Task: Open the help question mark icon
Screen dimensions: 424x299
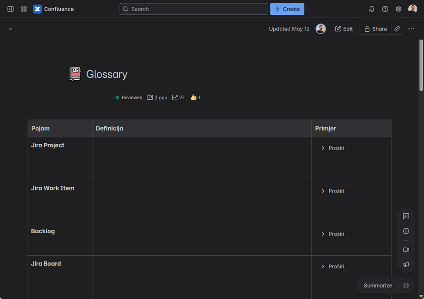Action: [385, 9]
